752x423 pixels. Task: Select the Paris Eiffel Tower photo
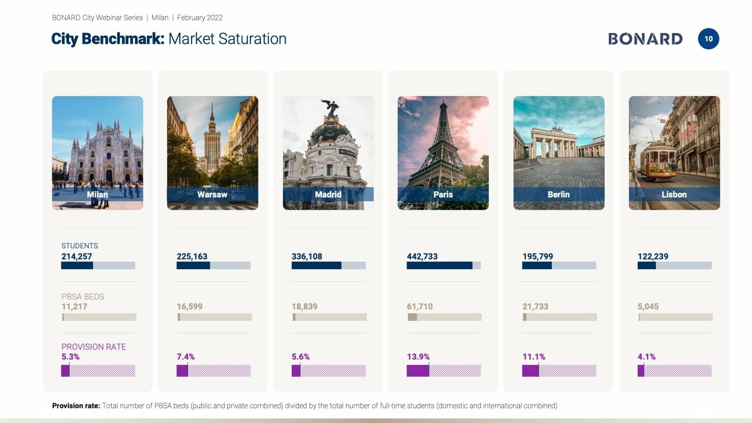pyautogui.click(x=443, y=147)
